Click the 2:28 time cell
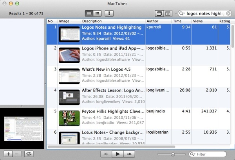Viewport: 235px width, 160px height. click(x=186, y=69)
